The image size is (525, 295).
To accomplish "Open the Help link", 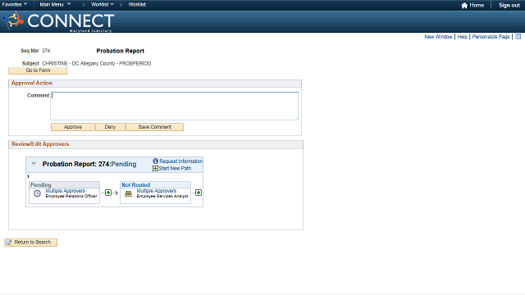I will [x=462, y=36].
